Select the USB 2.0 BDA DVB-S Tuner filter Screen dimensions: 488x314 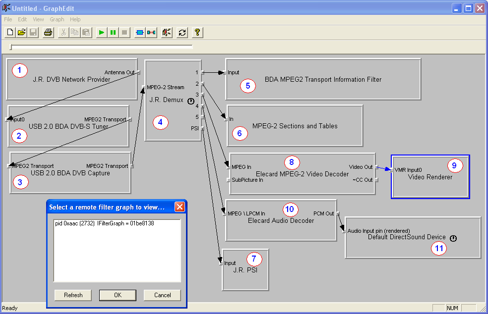68,126
